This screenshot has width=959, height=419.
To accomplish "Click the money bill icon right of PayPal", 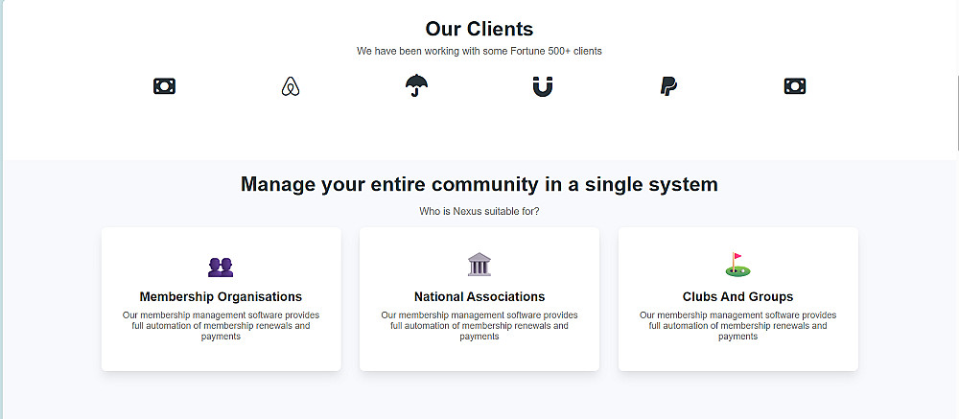I will pyautogui.click(x=794, y=86).
